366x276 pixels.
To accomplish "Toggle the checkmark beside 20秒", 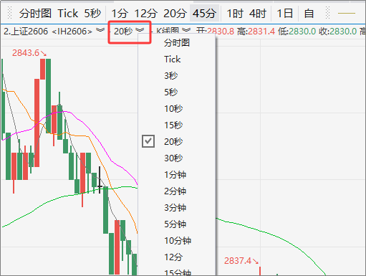I will (148, 141).
